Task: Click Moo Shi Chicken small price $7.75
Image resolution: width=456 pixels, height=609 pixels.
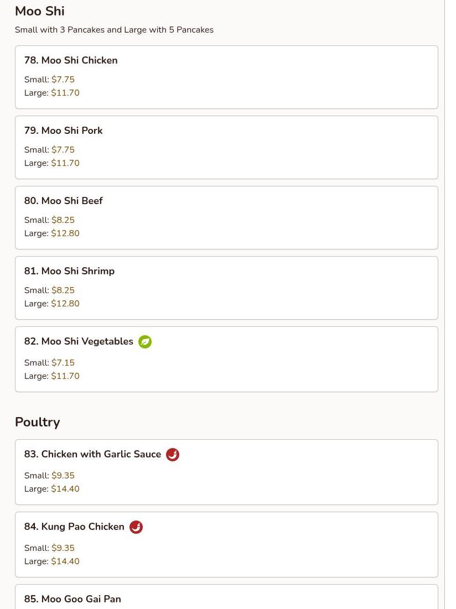Action: [63, 80]
